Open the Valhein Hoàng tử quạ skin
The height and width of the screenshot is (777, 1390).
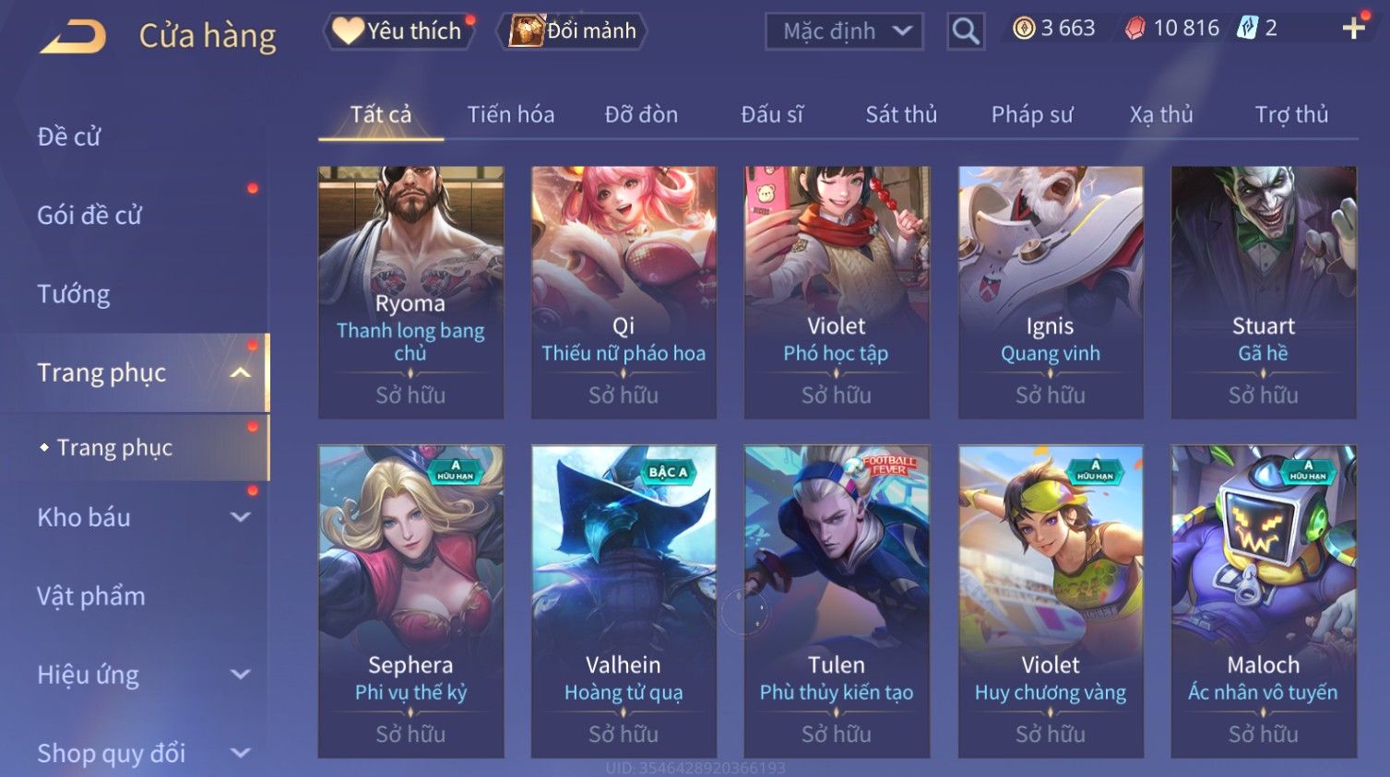624,601
